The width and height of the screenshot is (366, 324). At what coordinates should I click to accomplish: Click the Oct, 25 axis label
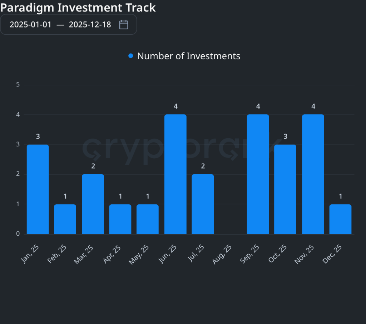(x=278, y=254)
